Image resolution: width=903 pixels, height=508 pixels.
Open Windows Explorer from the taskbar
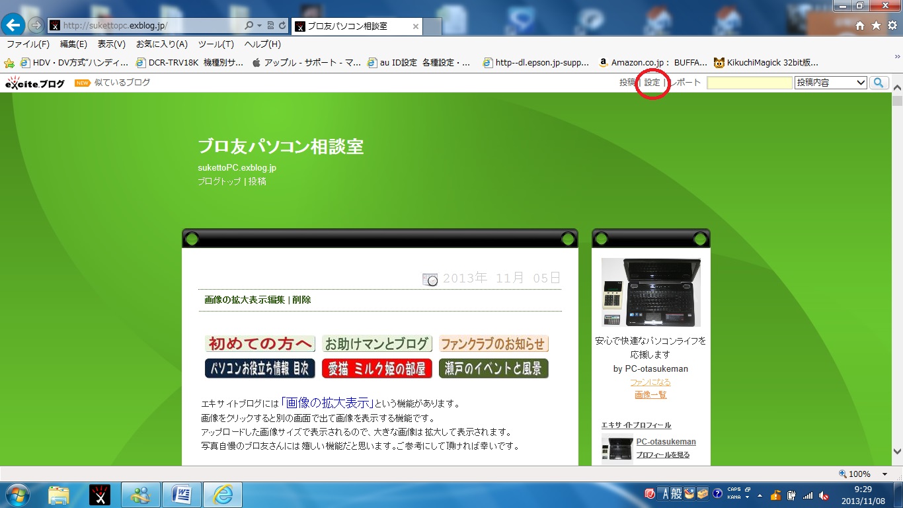[58, 495]
